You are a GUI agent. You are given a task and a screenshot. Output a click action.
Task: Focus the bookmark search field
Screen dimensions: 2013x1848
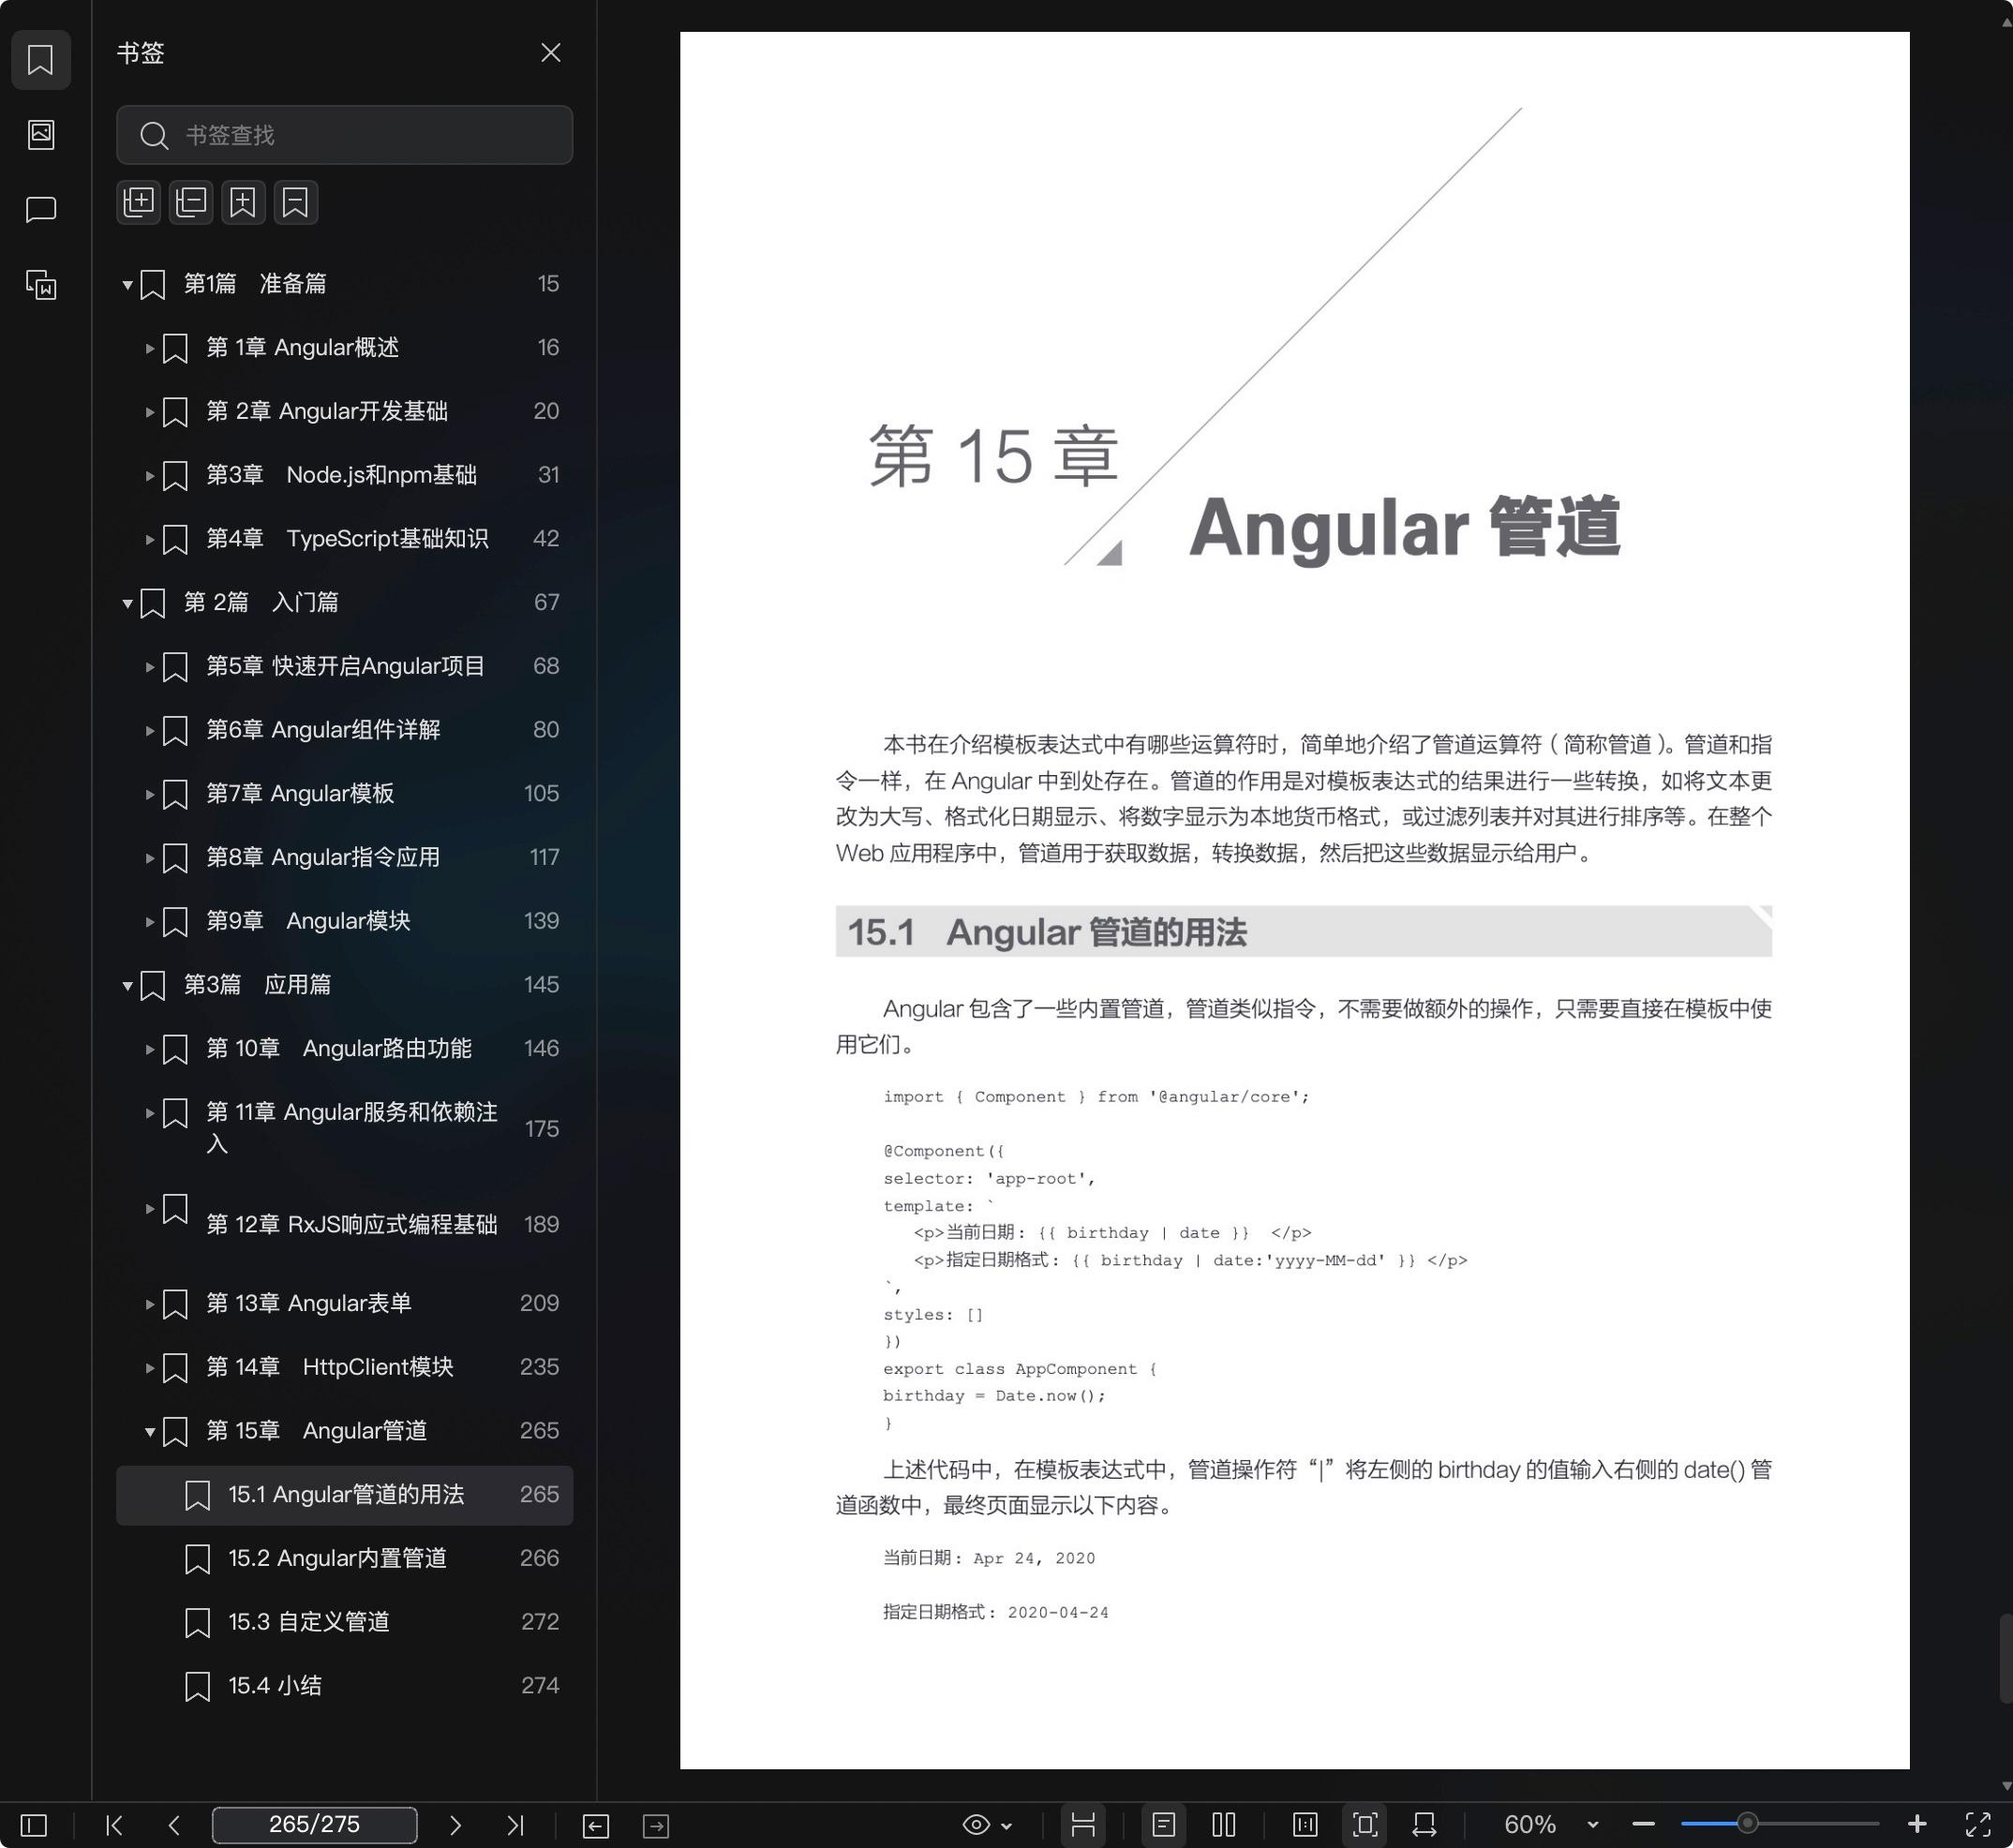coord(344,135)
